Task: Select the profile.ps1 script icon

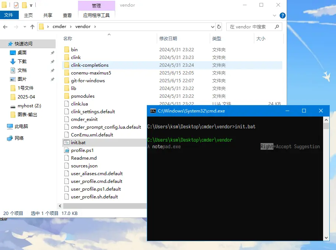Action: [x=67, y=150]
